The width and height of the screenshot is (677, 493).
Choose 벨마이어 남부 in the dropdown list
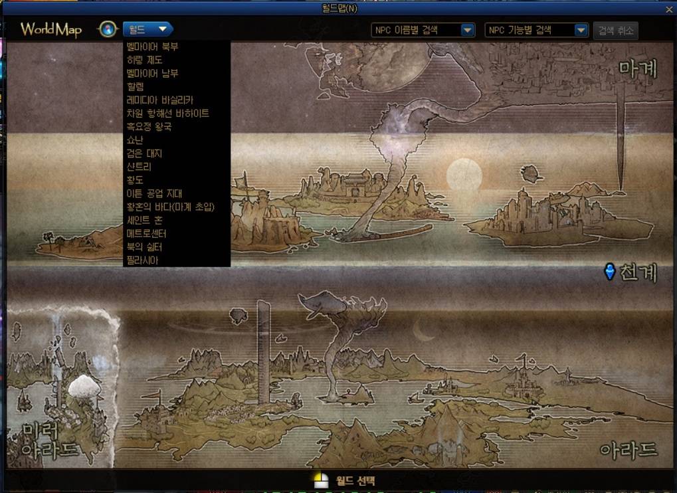click(152, 73)
